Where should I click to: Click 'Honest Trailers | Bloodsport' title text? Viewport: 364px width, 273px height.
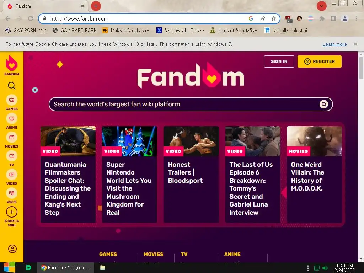click(x=185, y=172)
